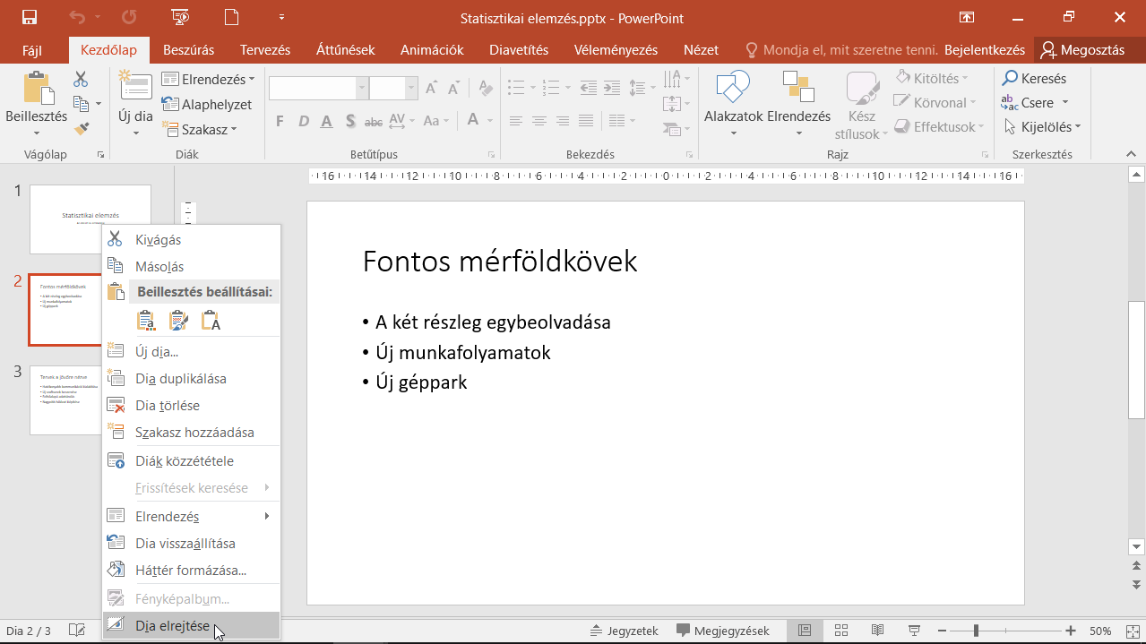The image size is (1146, 644).
Task: Open Reading View from status bar
Action: pos(877,631)
